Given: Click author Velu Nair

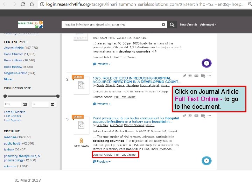Looking at the screenshot, I should 102,125.
